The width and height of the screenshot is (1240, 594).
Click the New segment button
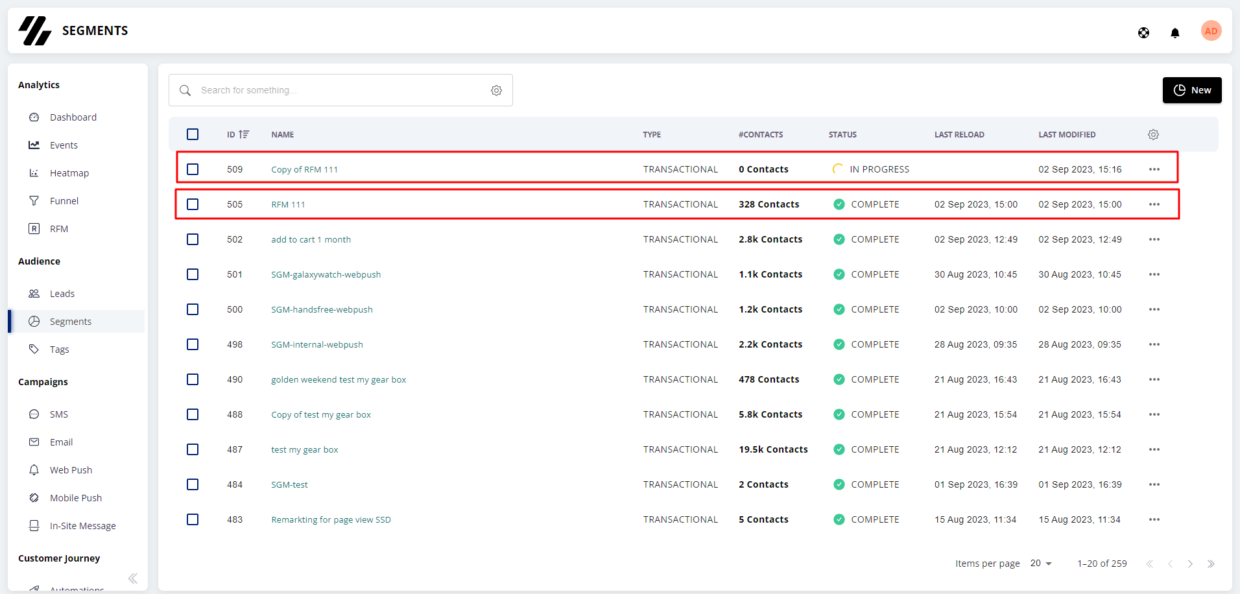pos(1192,90)
